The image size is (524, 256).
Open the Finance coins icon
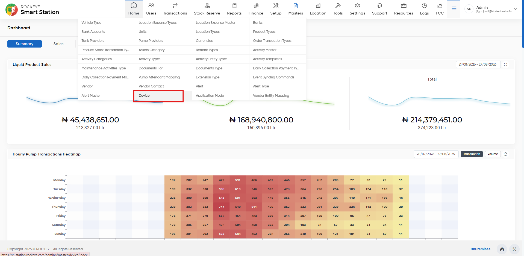[256, 5]
